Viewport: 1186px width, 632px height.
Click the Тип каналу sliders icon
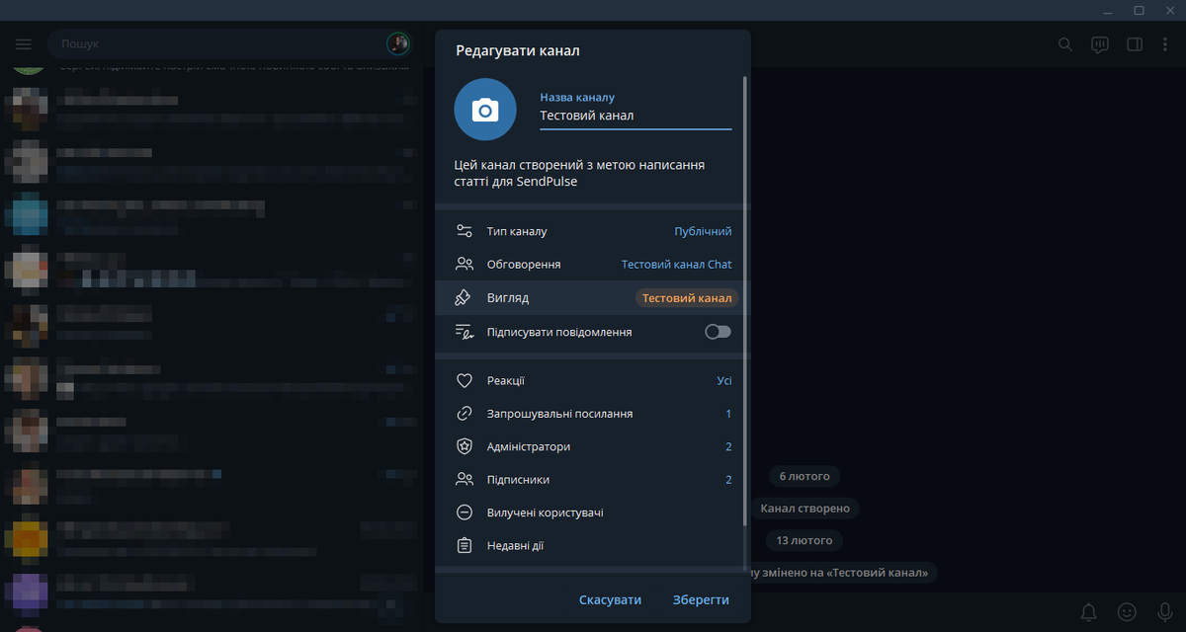(x=465, y=231)
